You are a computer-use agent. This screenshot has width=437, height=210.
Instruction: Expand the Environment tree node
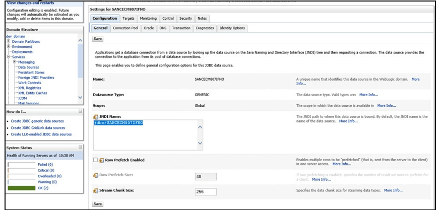[9, 46]
